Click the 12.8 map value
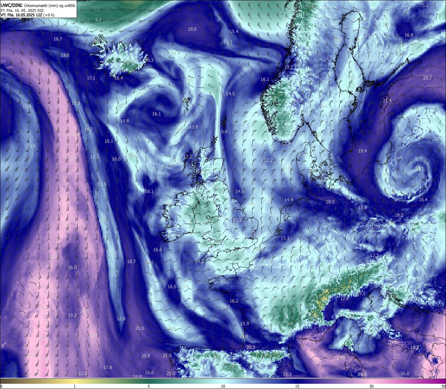The height and width of the screenshot is (389, 446). 121,319
